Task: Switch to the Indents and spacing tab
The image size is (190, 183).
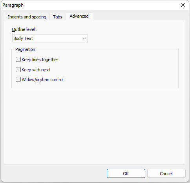Action: 27,17
